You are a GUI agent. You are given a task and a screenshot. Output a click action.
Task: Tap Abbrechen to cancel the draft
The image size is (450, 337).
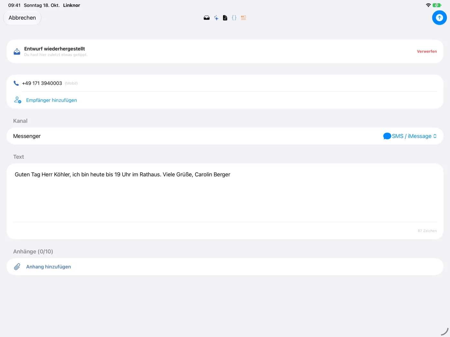pyautogui.click(x=22, y=18)
